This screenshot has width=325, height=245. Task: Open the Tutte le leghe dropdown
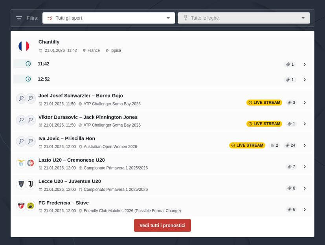[244, 18]
